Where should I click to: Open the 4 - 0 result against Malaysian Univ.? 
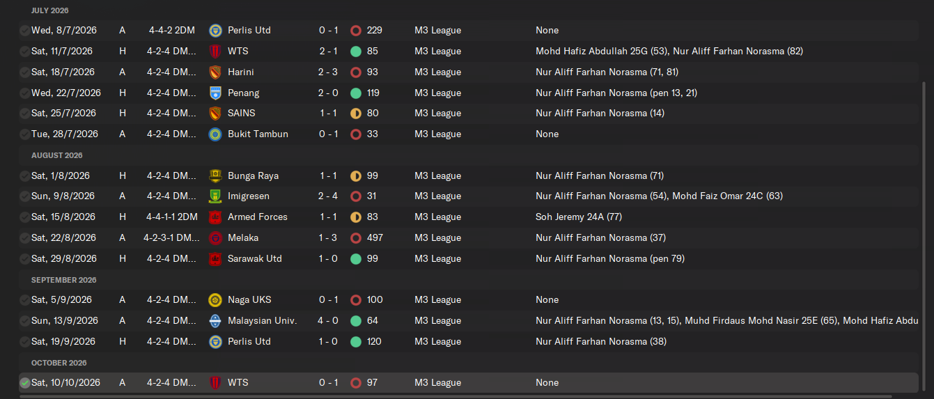tap(329, 321)
